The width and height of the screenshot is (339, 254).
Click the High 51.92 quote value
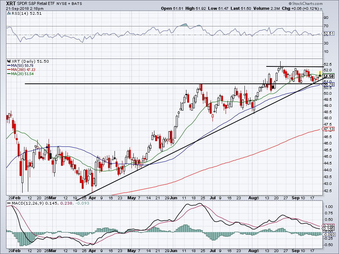click(x=196, y=8)
